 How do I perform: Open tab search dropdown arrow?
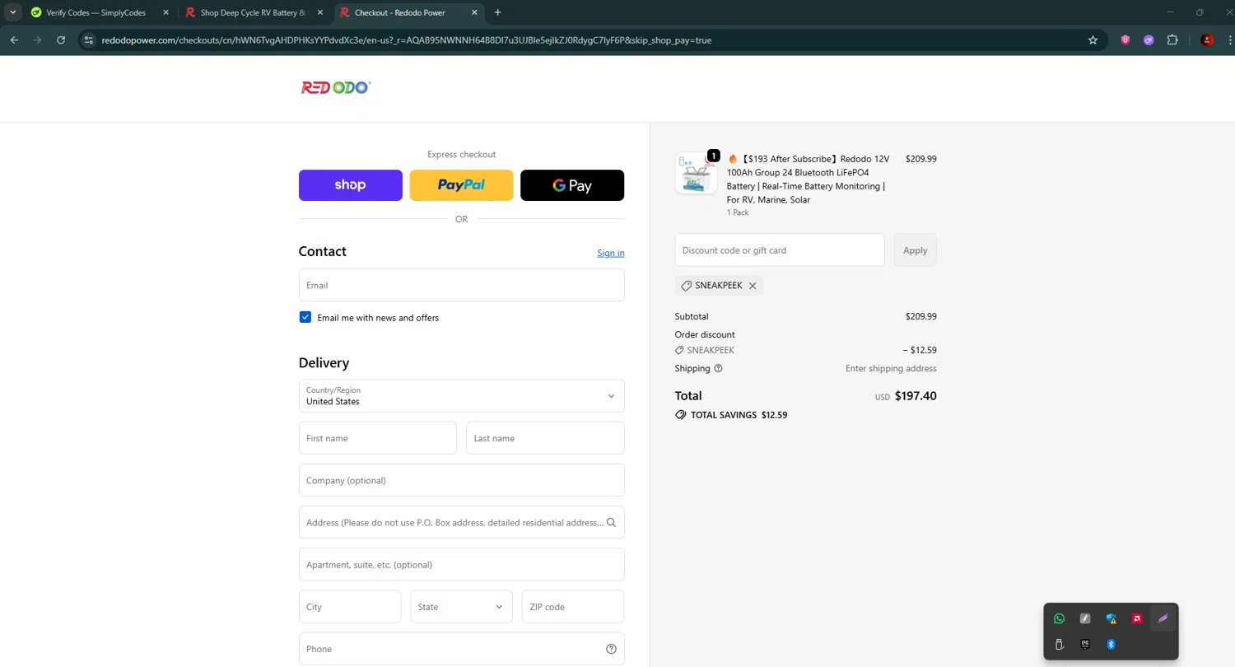(13, 12)
